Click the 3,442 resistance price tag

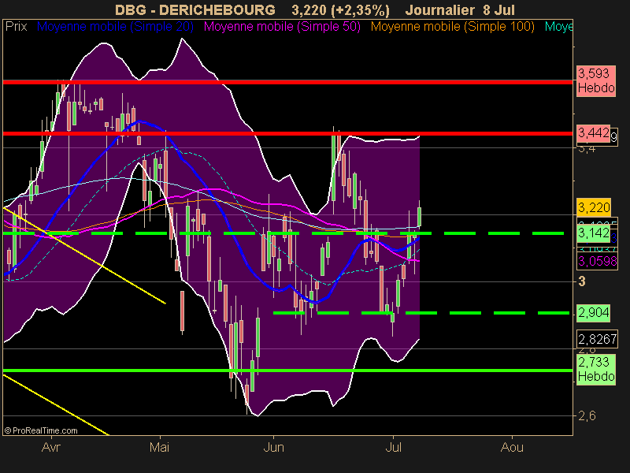594,132
